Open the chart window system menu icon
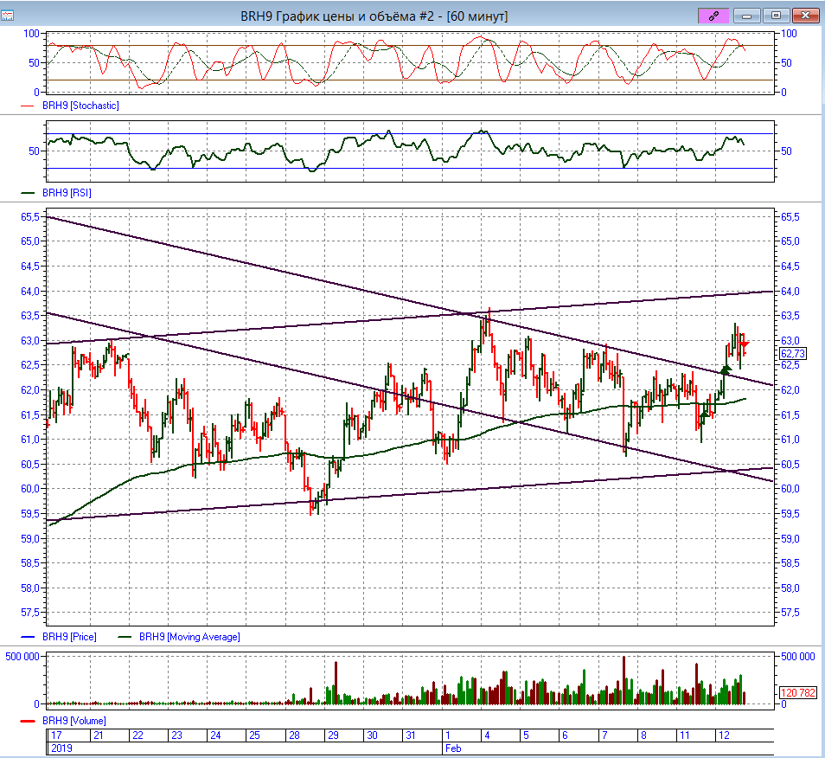 [8, 16]
